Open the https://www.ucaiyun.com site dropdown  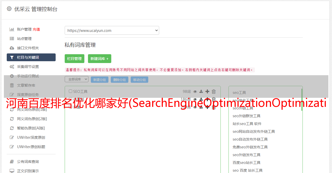click(x=112, y=30)
